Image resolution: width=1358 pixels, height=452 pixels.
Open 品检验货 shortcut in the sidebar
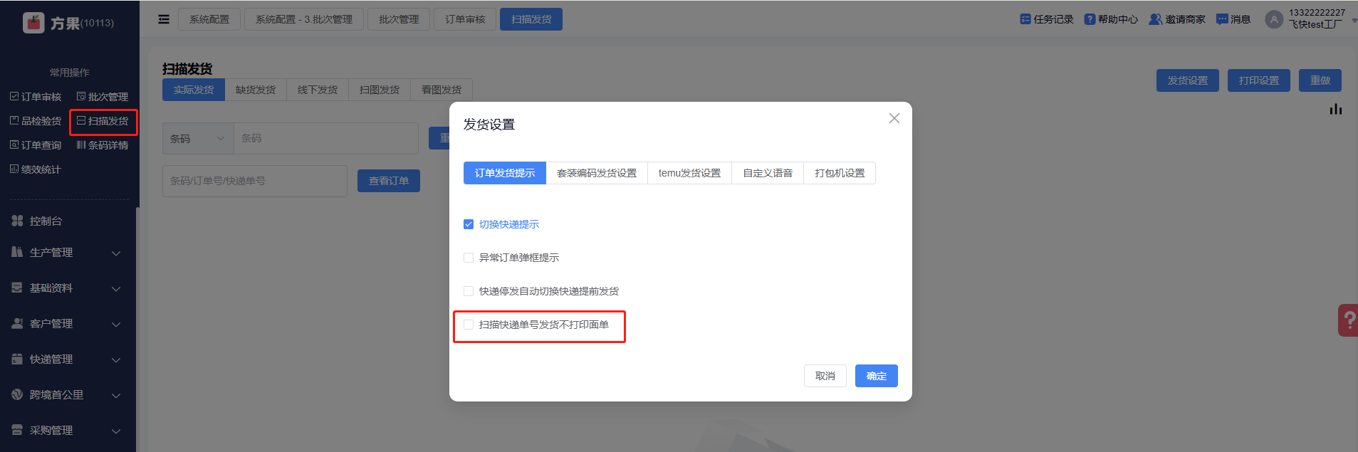(36, 121)
